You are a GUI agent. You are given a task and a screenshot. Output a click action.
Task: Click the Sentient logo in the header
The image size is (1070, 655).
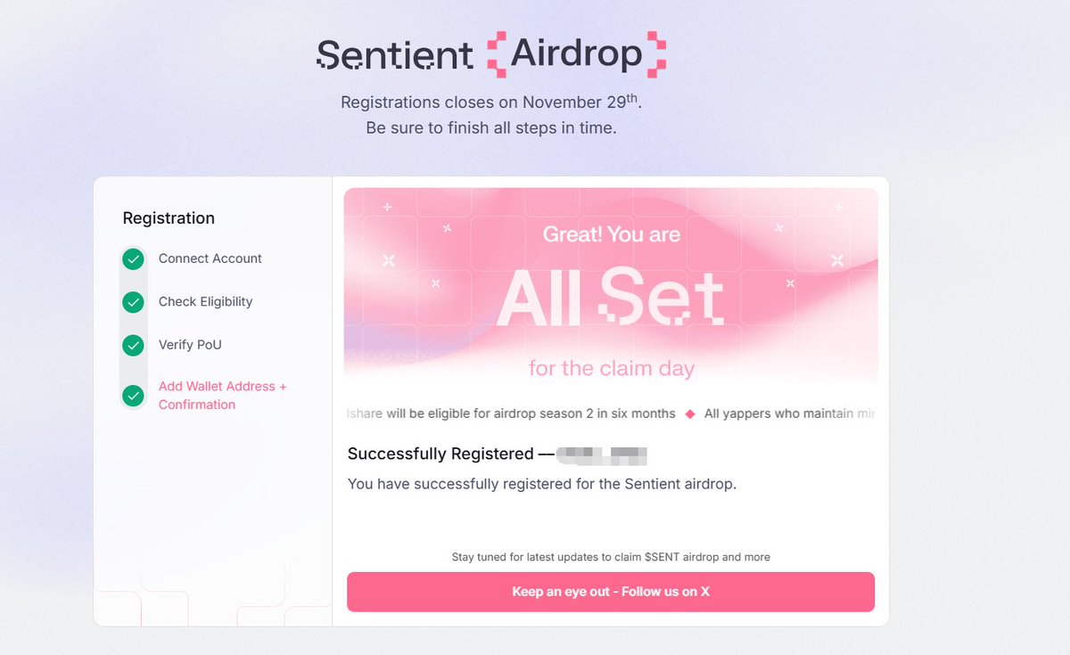click(394, 55)
